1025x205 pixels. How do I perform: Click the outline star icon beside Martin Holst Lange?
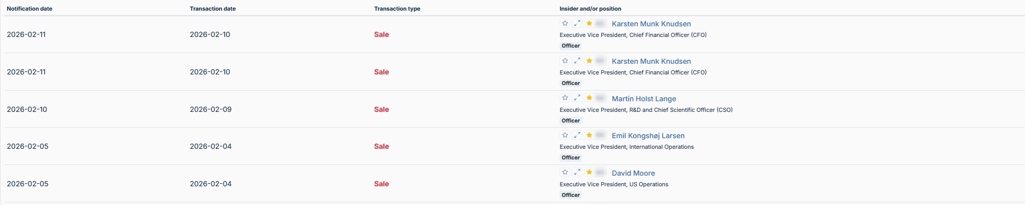coord(565,98)
